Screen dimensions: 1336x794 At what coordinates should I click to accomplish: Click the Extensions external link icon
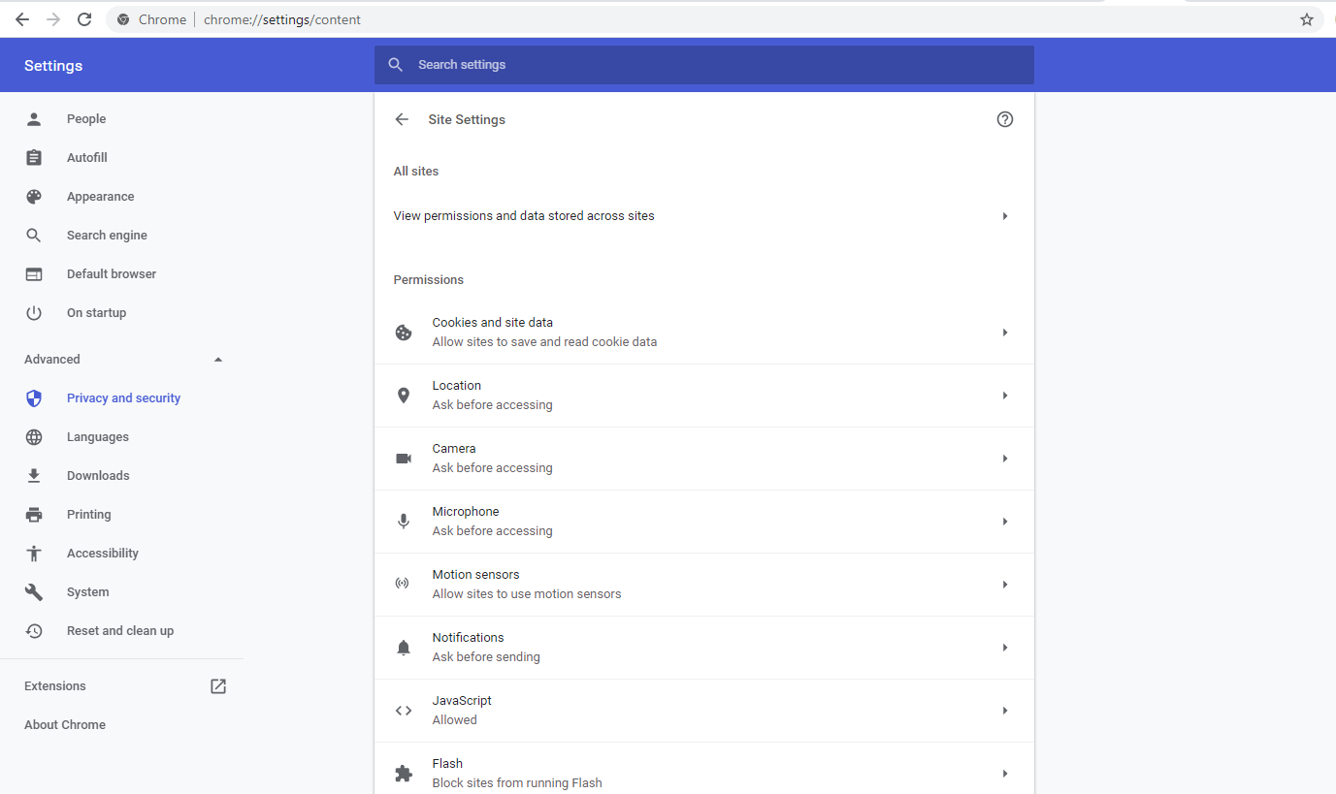point(218,686)
